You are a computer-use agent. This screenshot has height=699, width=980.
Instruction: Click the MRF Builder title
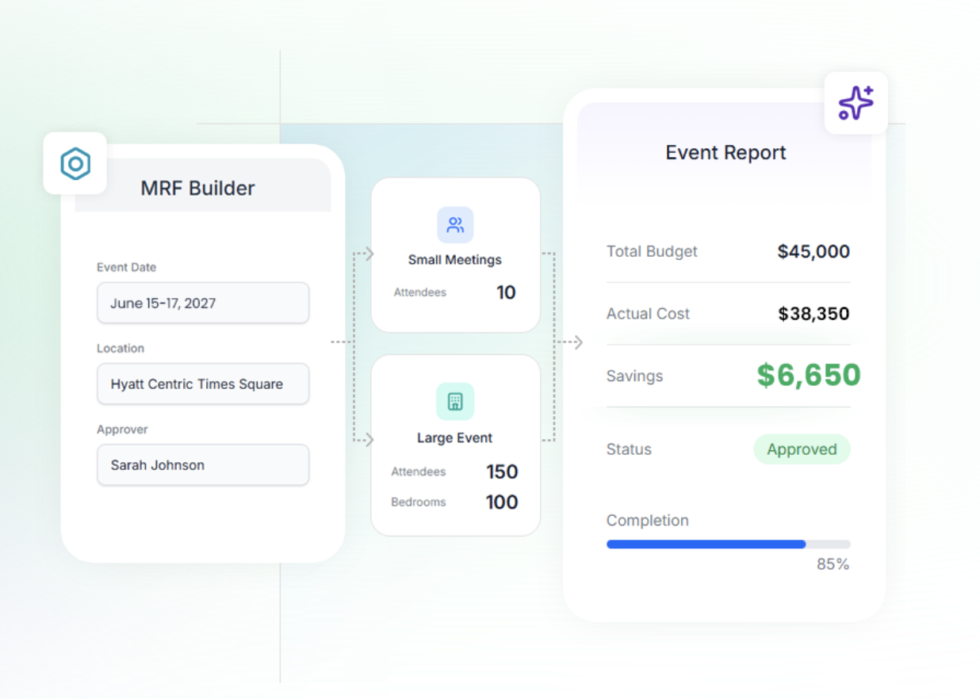click(x=198, y=188)
